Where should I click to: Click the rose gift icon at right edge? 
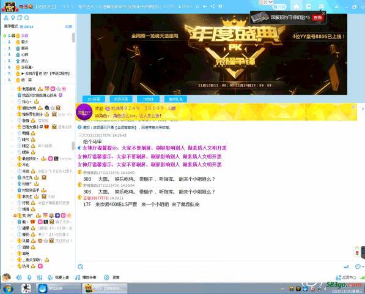pyautogui.click(x=357, y=253)
